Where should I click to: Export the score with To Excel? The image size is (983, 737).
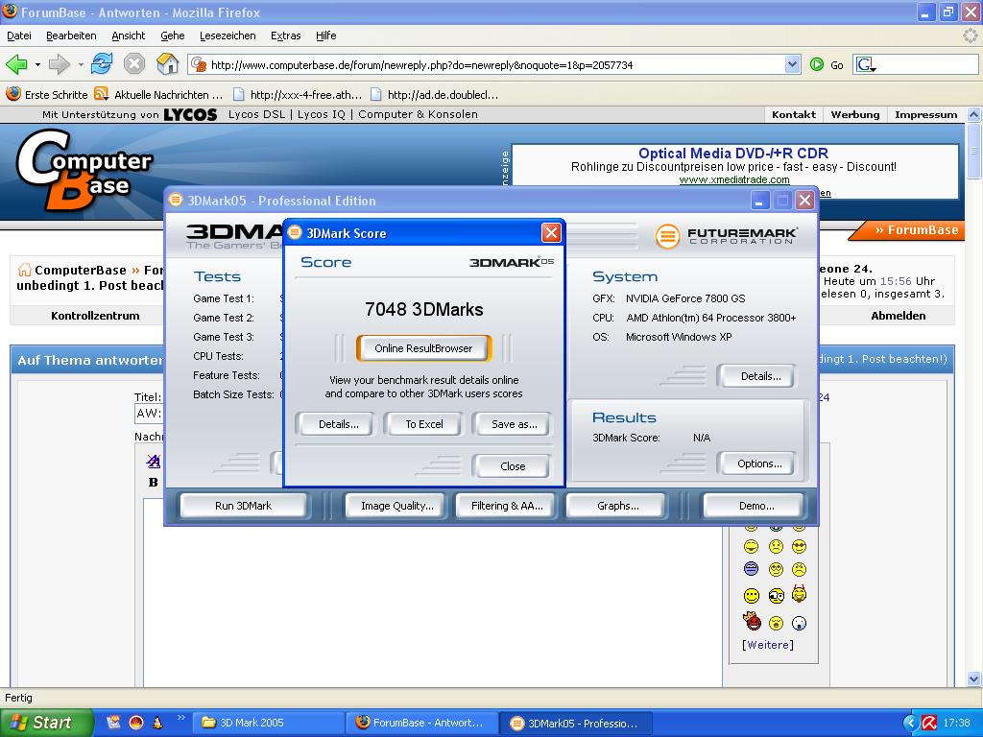coord(423,424)
